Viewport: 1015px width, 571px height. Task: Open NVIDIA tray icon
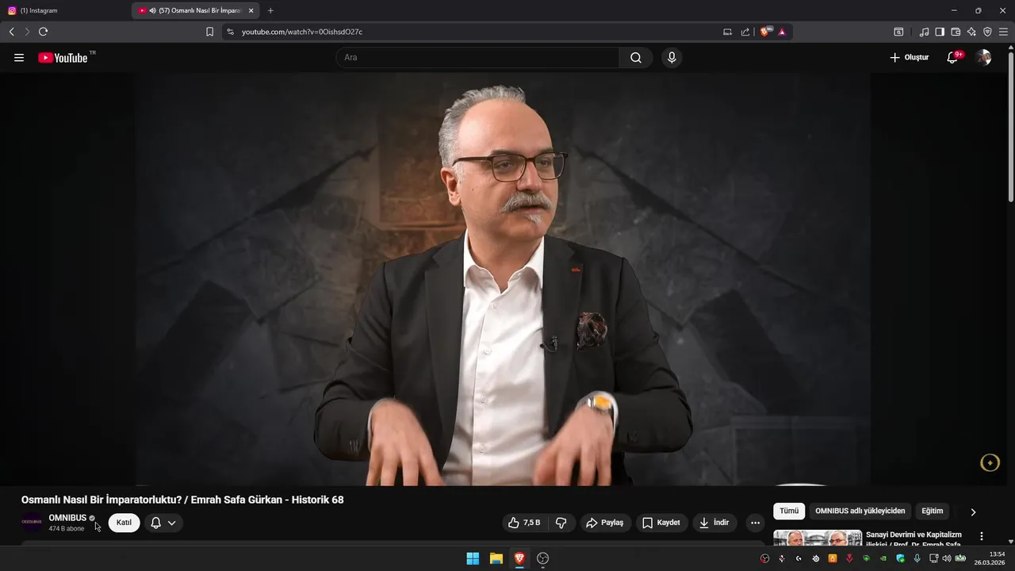[883, 558]
